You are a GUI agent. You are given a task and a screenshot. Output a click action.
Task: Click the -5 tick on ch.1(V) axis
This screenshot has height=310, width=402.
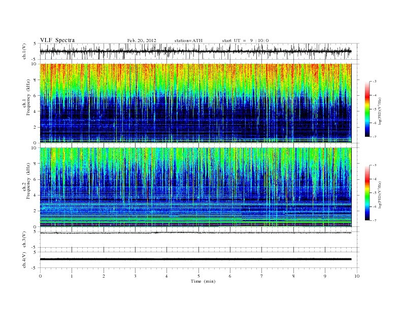click(x=34, y=59)
